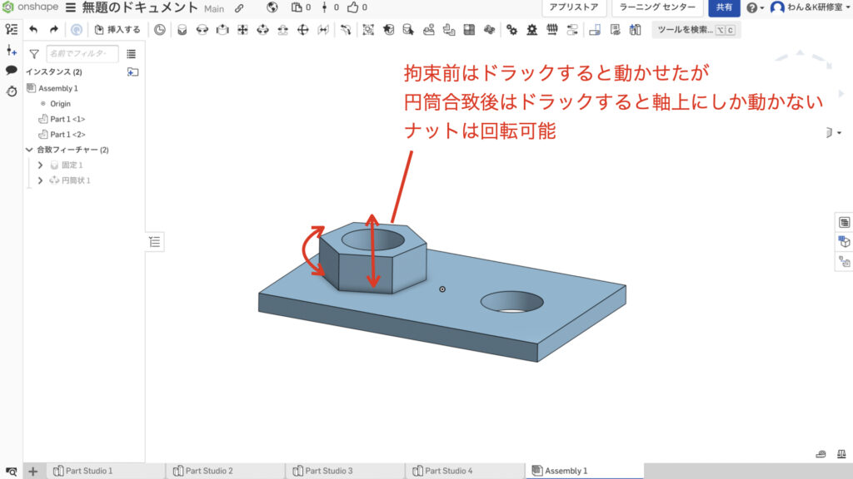This screenshot has height=479, width=853.
Task: Click the globe public-document icon
Action: click(x=272, y=7)
